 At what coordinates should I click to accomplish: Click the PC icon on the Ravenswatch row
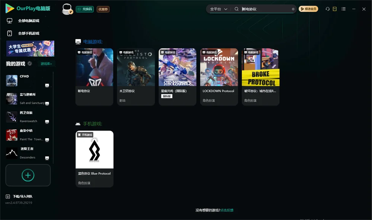[47, 122]
